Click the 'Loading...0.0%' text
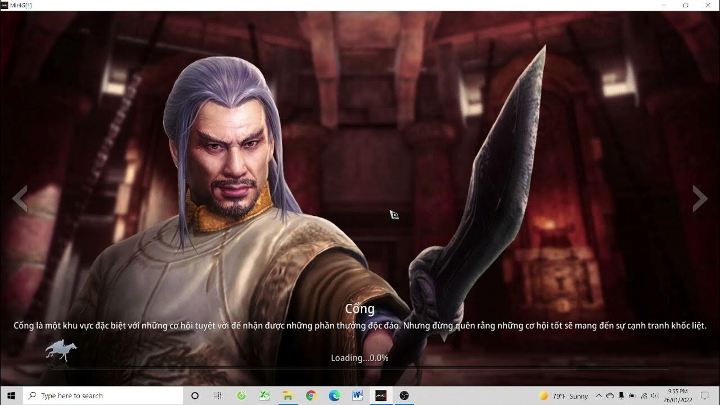 point(359,358)
